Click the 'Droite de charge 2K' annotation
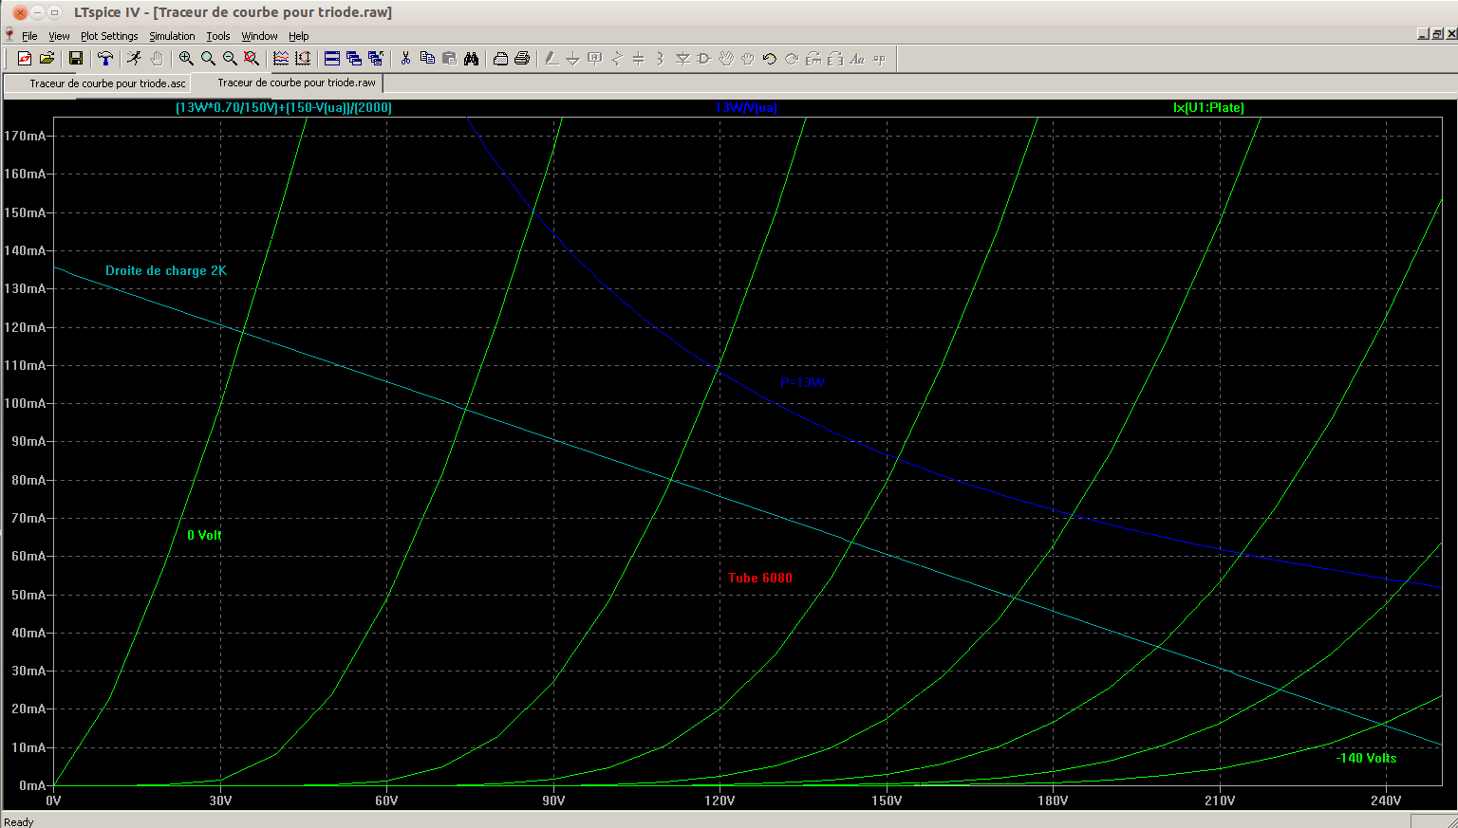The width and height of the screenshot is (1458, 828). click(166, 270)
